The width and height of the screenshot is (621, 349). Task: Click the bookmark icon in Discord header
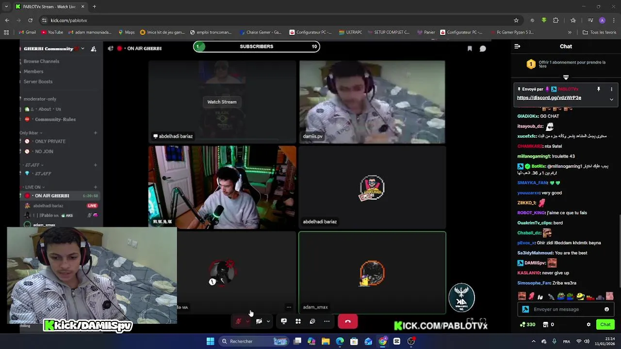coord(470,48)
